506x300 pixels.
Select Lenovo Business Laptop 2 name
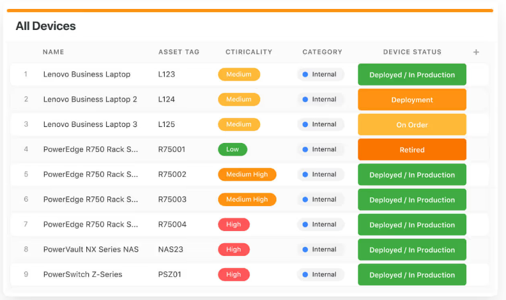pos(90,99)
